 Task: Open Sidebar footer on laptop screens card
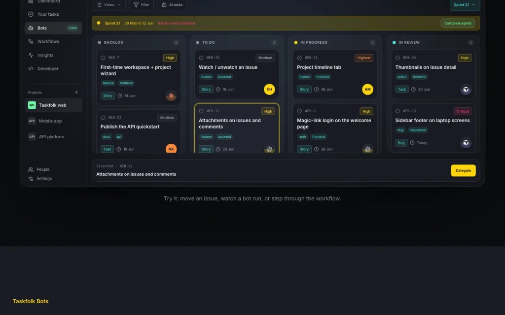(433, 127)
